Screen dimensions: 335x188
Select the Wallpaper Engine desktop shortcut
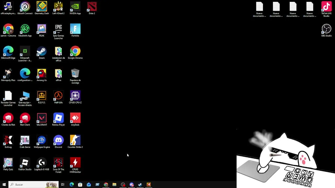42,142
